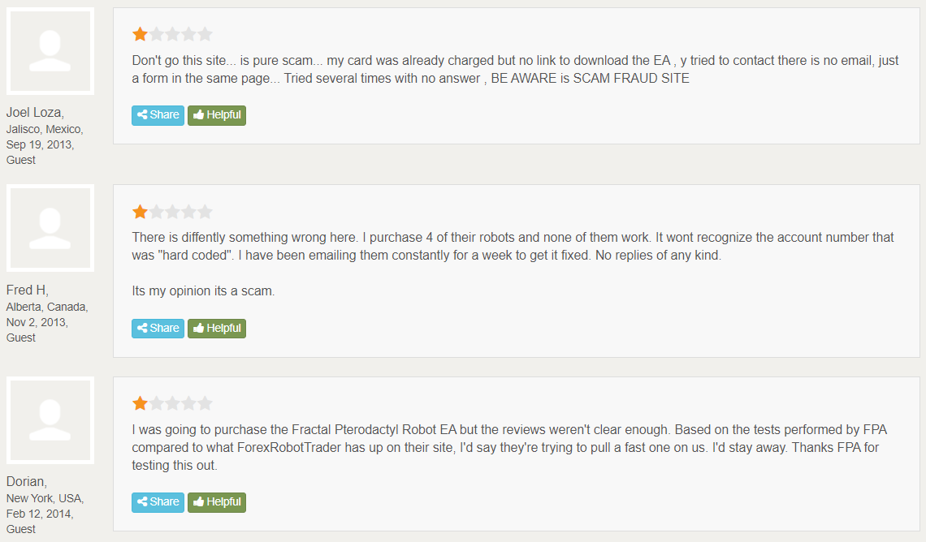Open reviewer name Joel Loza
Screen dimensions: 926x542
tap(34, 113)
